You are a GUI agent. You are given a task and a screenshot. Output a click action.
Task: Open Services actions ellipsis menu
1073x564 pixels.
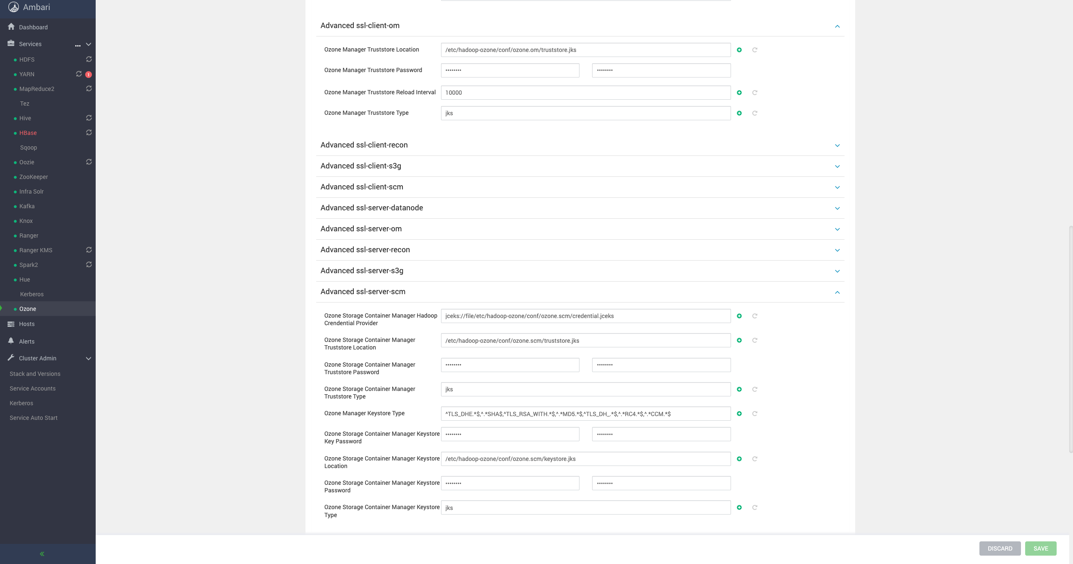78,45
